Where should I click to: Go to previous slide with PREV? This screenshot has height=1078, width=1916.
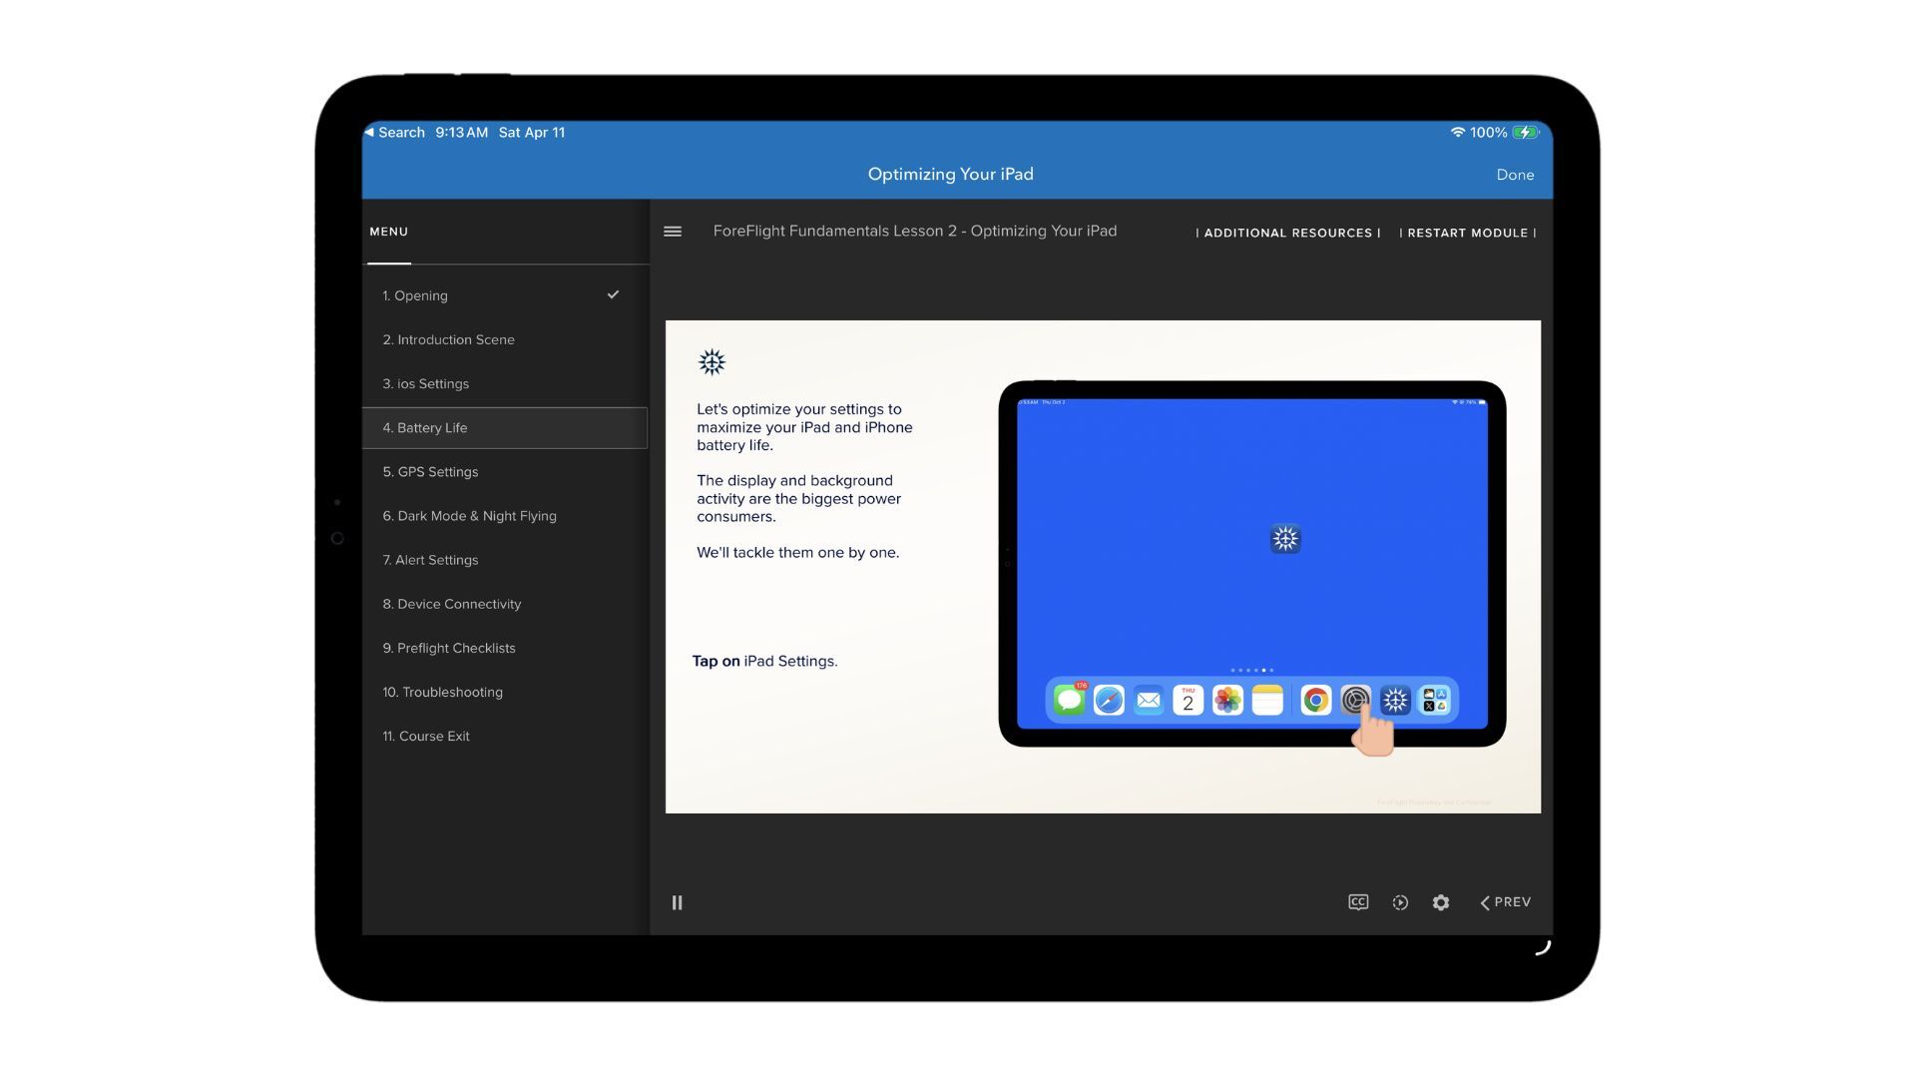pos(1506,902)
